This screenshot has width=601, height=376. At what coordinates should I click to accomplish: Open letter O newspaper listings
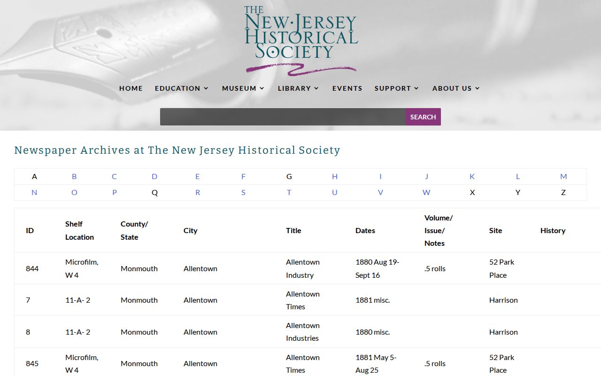coord(74,193)
